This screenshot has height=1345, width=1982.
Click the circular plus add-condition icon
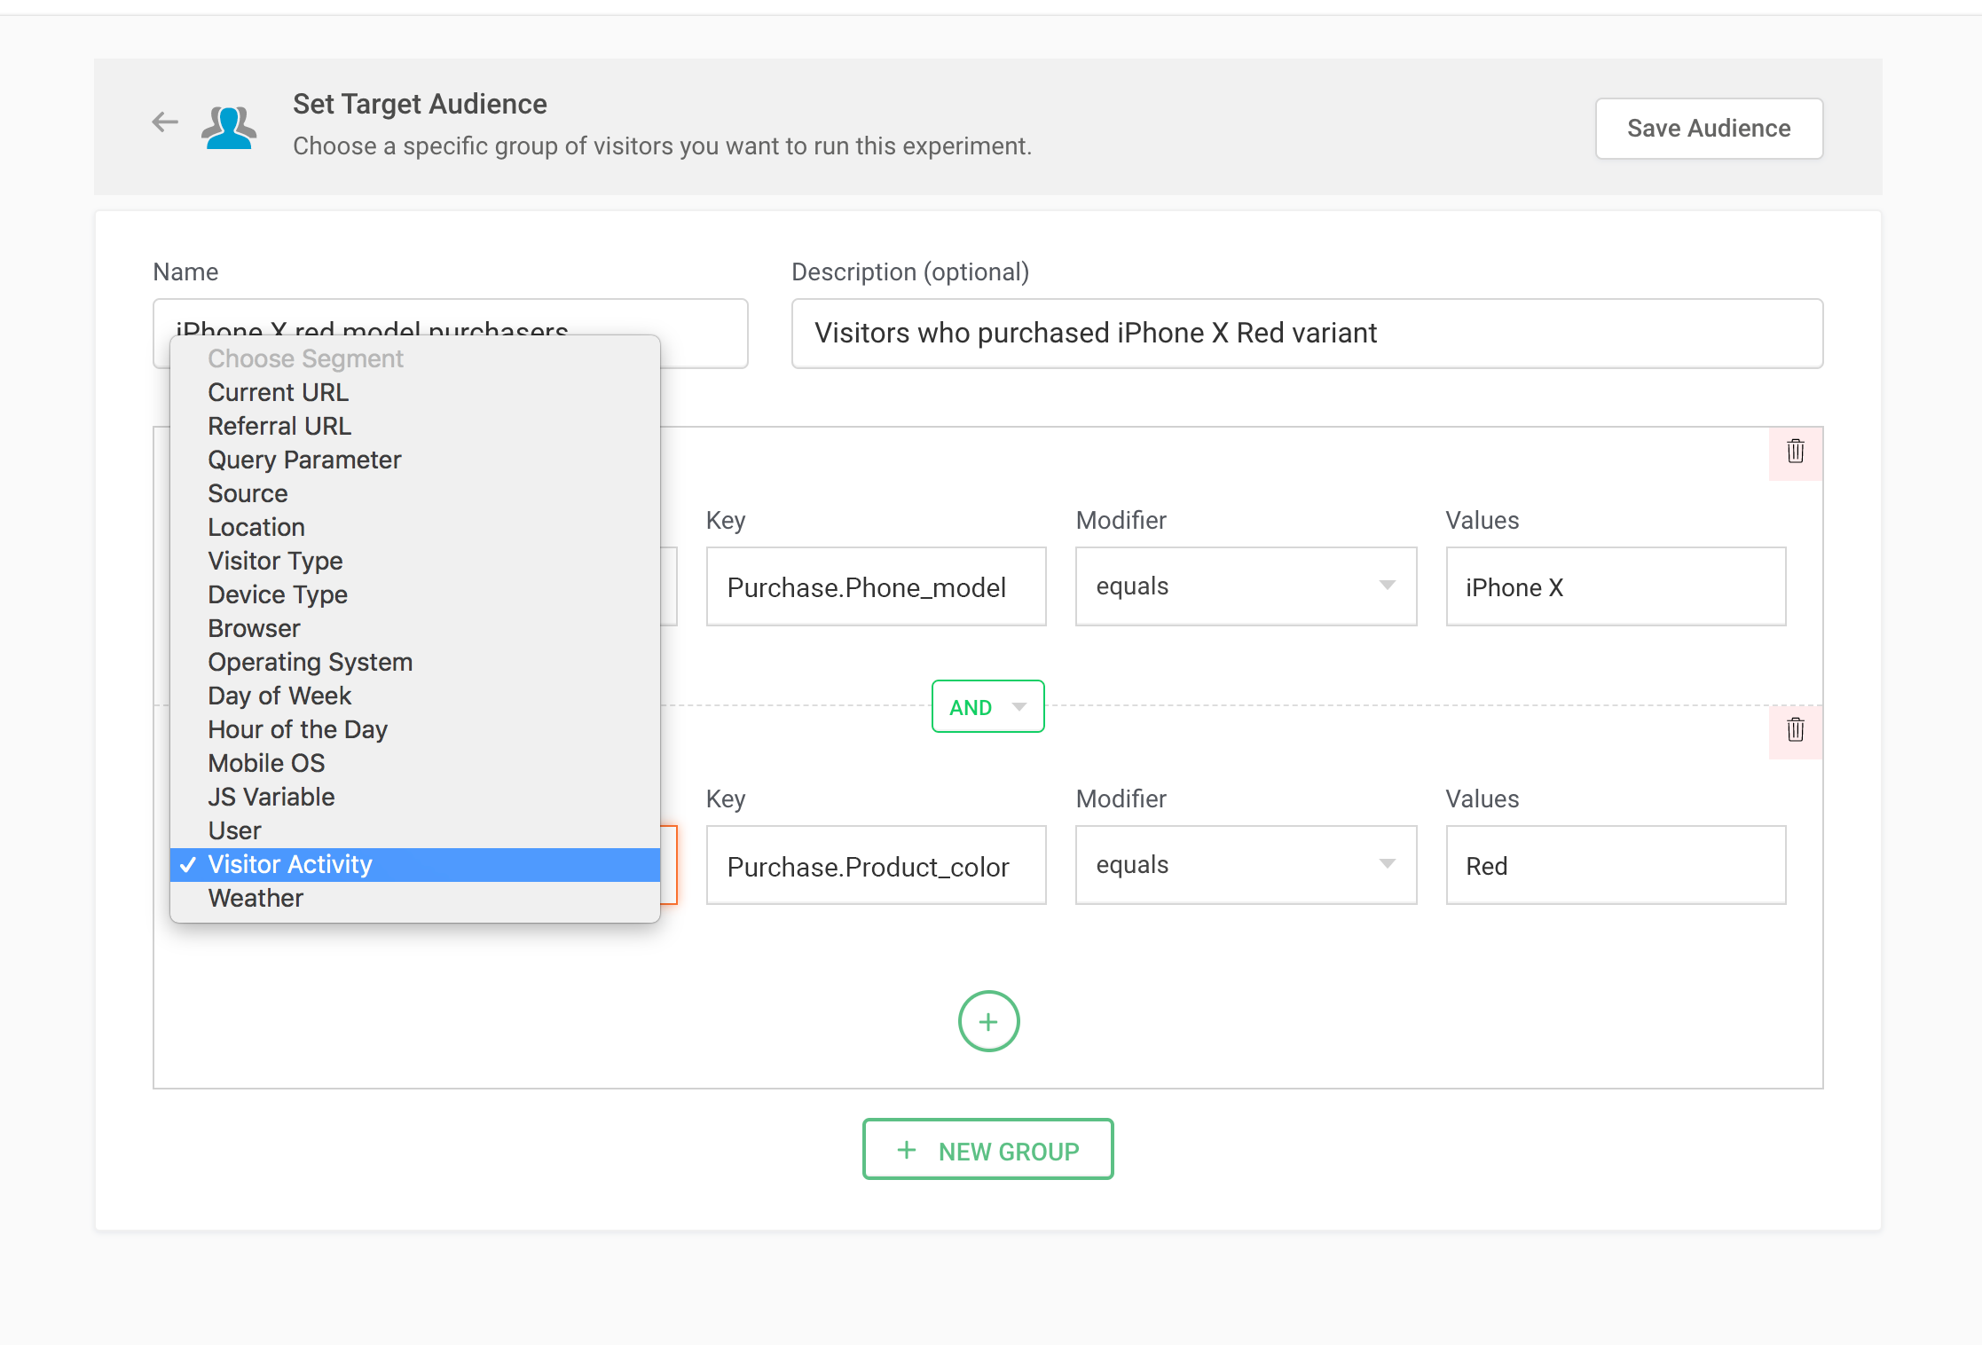pyautogui.click(x=988, y=1021)
